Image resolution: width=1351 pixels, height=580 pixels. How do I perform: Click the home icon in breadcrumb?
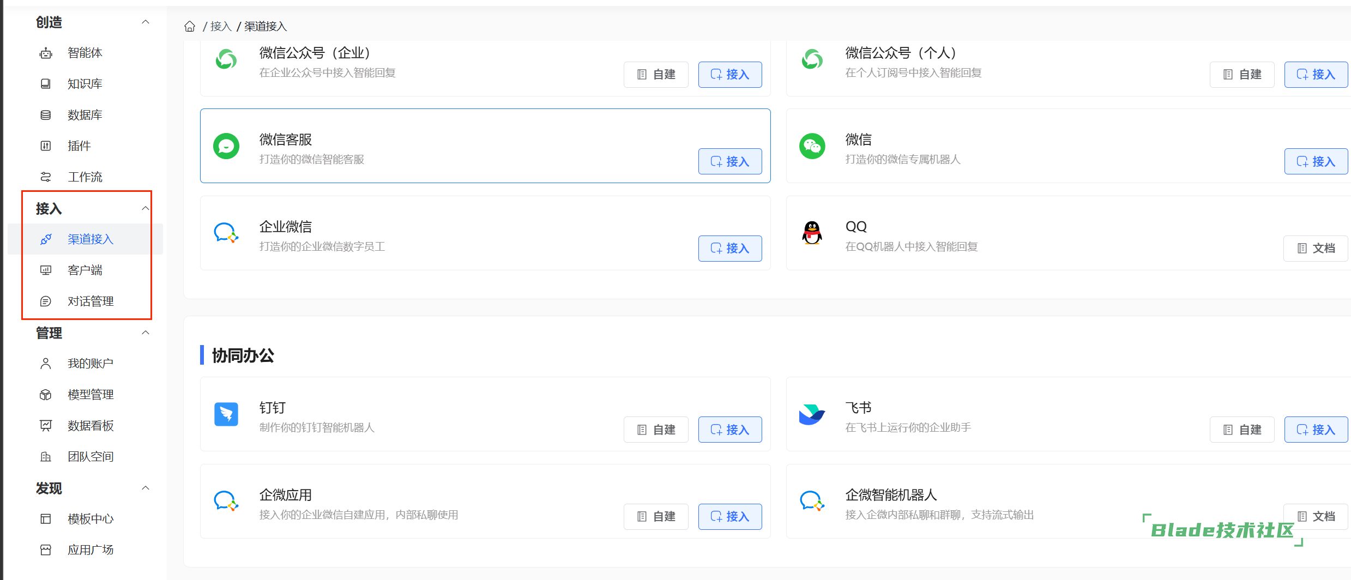[190, 26]
